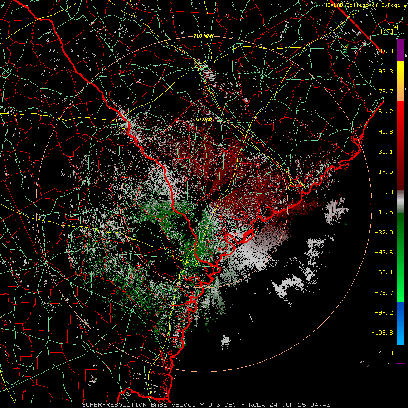Click the KCLX 24 JUN 25 04:40 timestamp

click(x=290, y=405)
